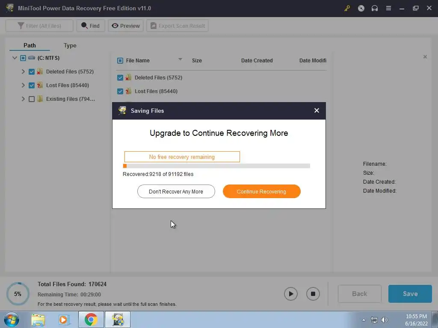Viewport: 438px width, 328px height.
Task: Click the Date Created column header
Action: [x=257, y=61]
